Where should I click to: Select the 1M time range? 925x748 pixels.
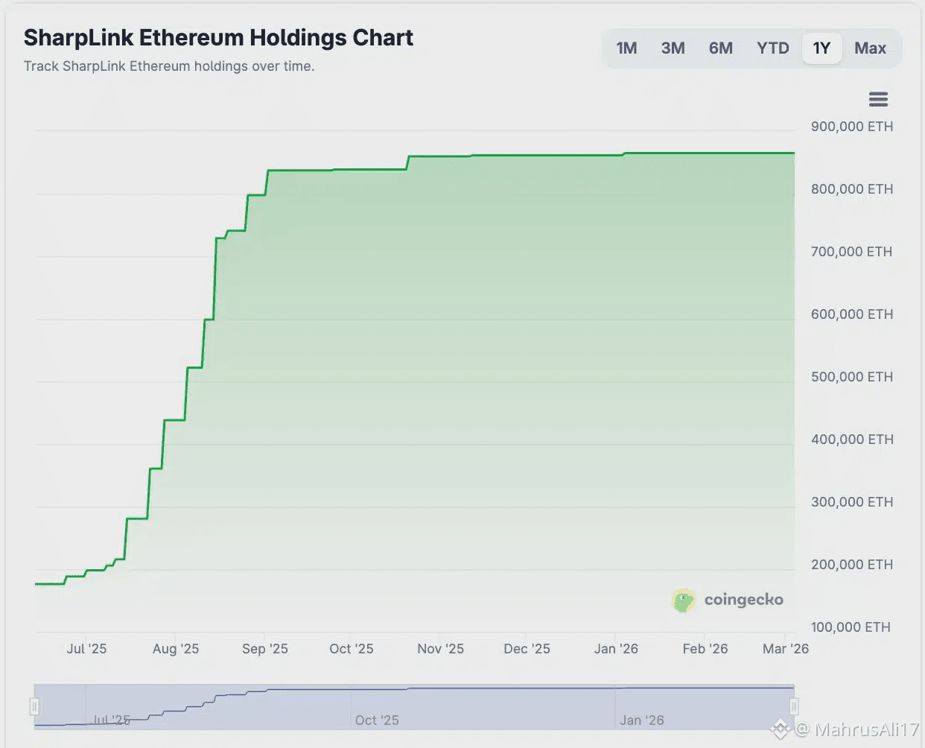tap(626, 48)
